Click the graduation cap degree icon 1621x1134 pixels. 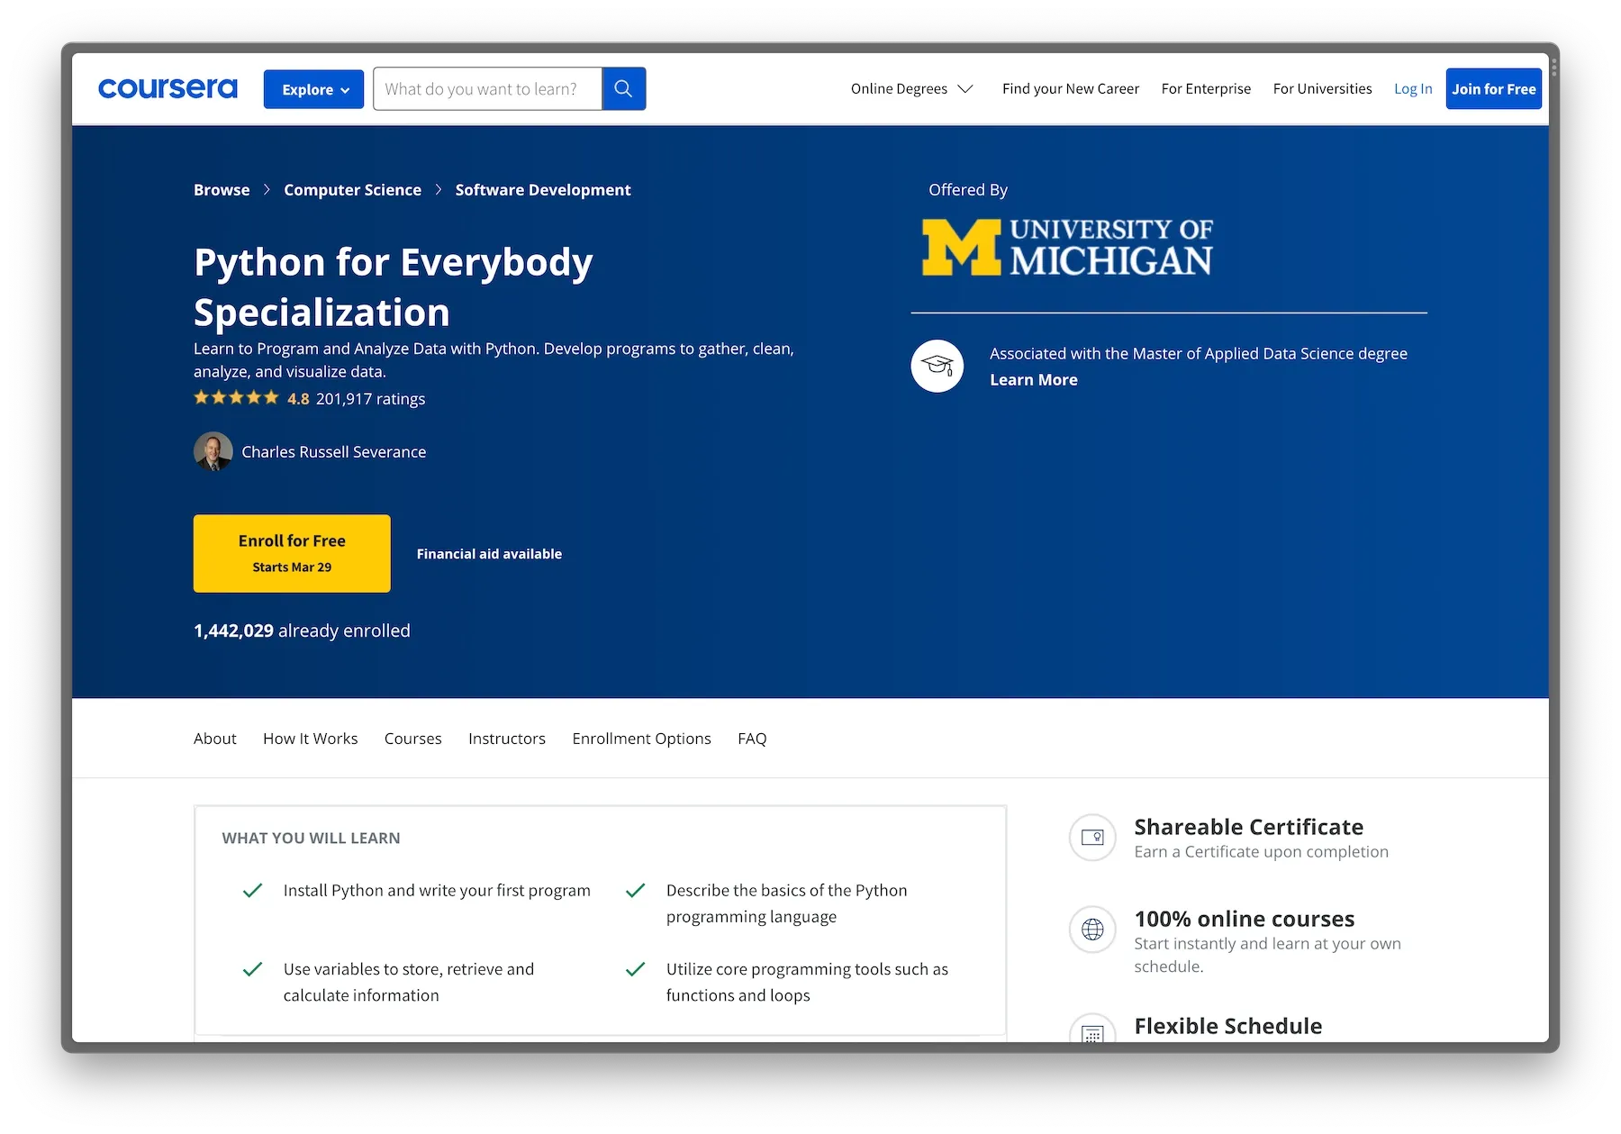pos(937,366)
